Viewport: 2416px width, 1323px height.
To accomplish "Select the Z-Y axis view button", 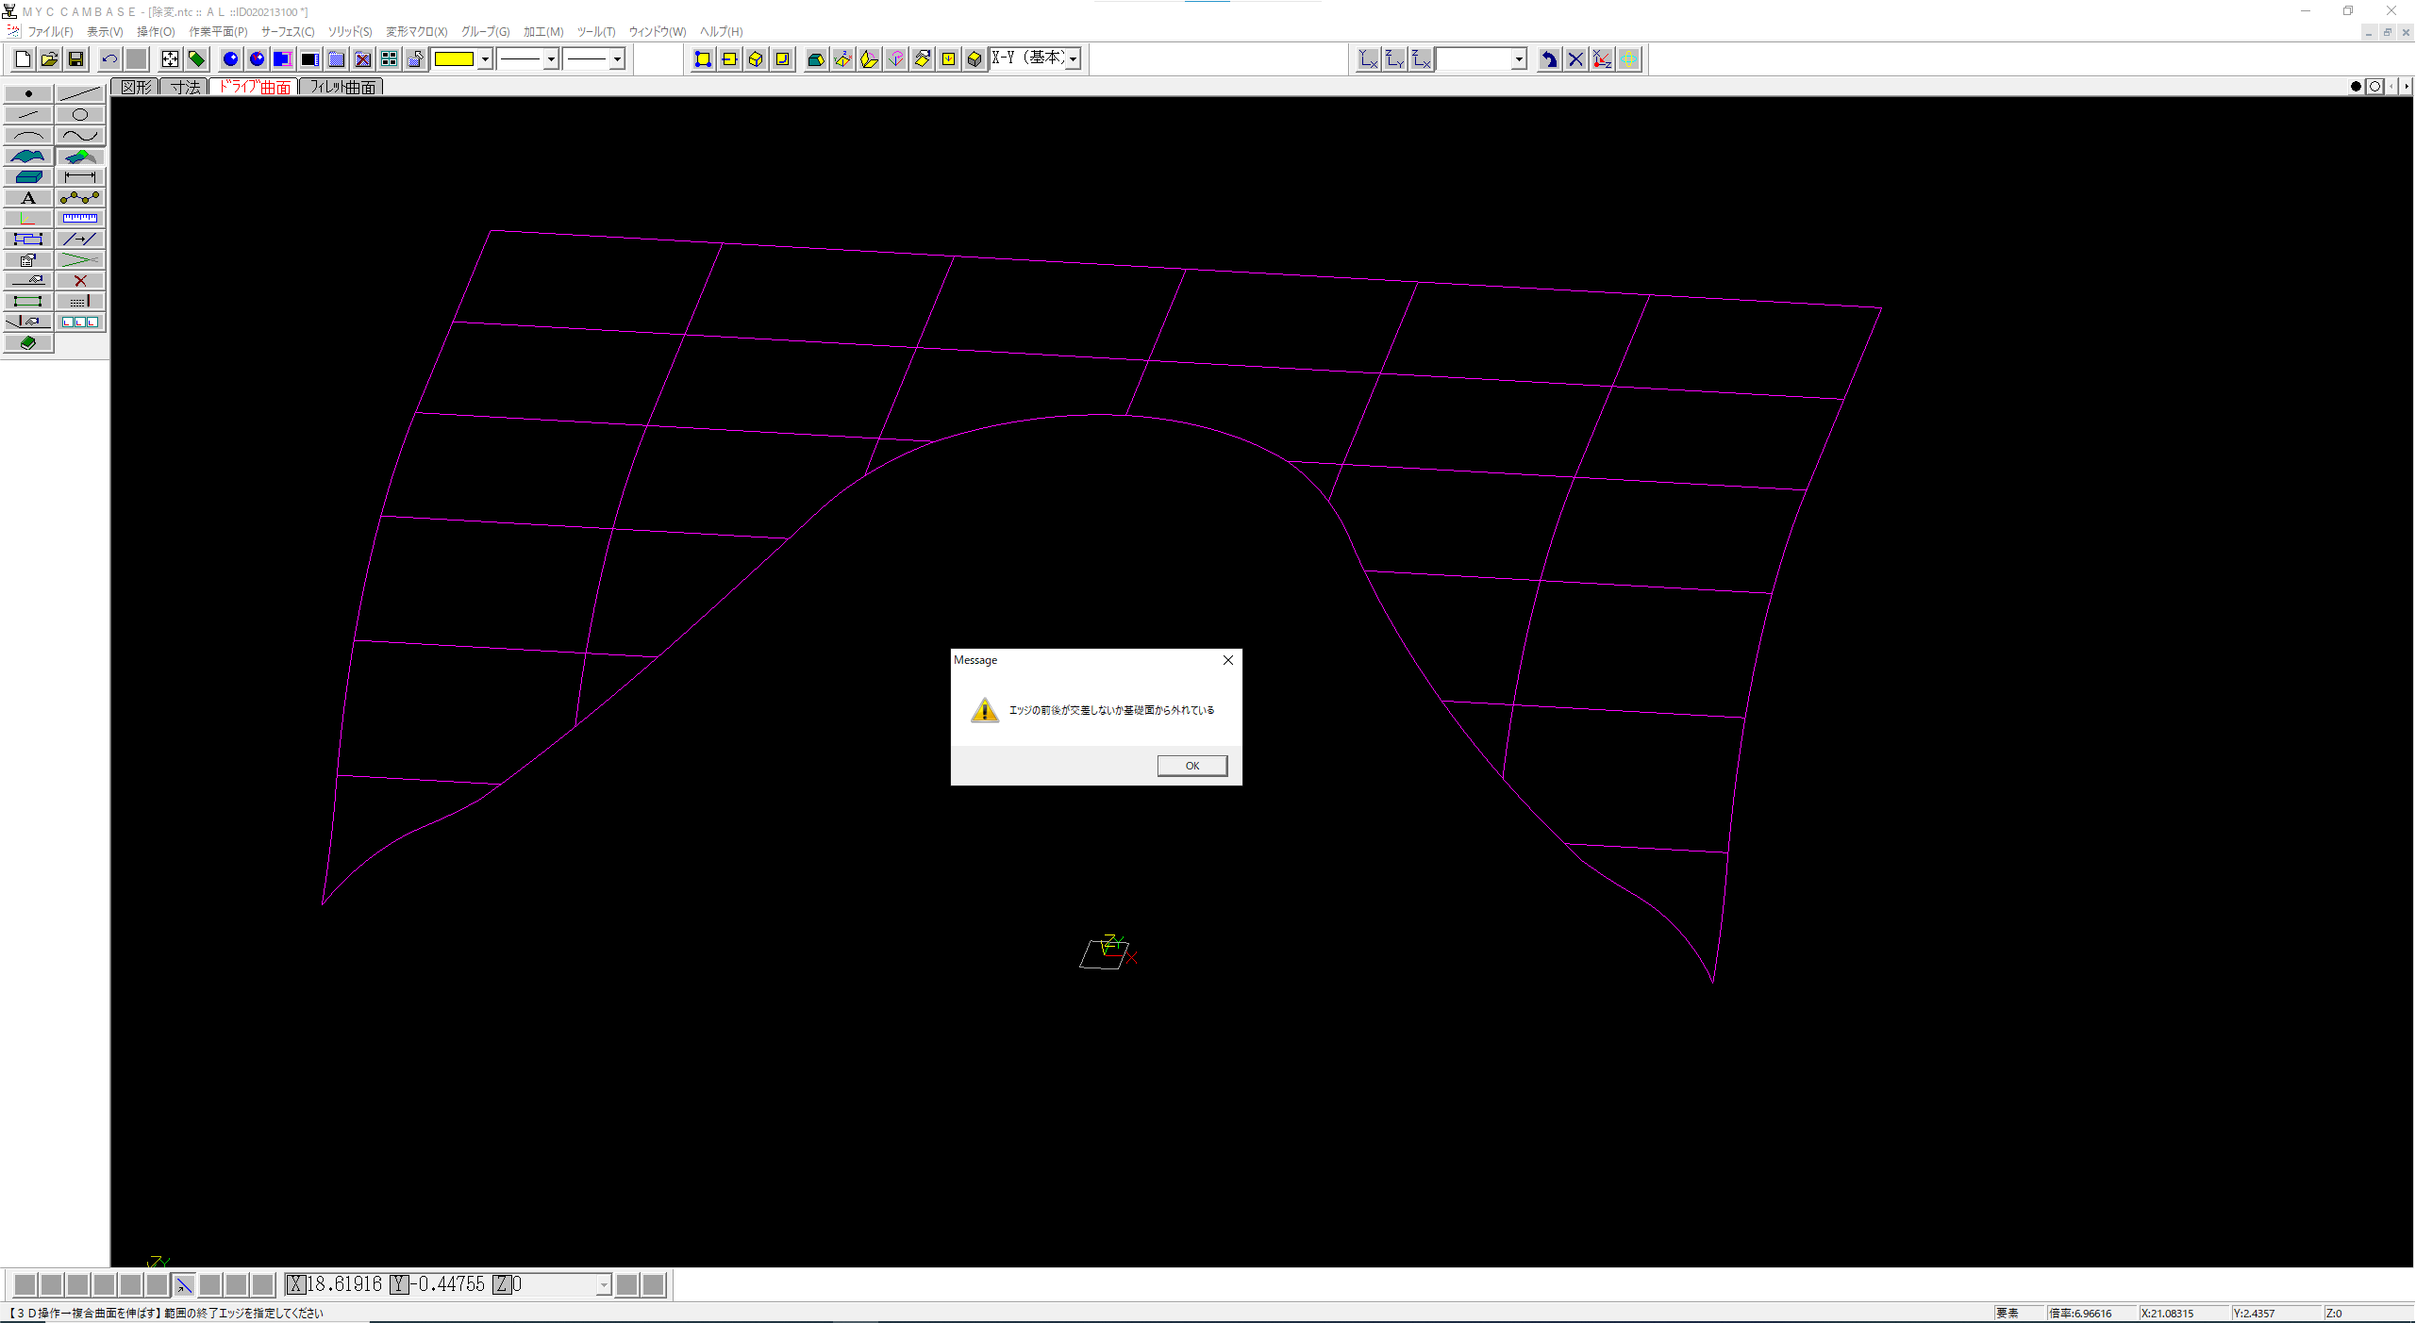I will pyautogui.click(x=1394, y=59).
